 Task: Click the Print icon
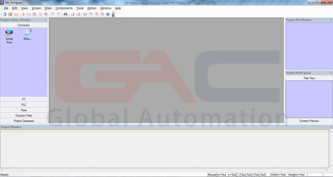(x=78, y=14)
